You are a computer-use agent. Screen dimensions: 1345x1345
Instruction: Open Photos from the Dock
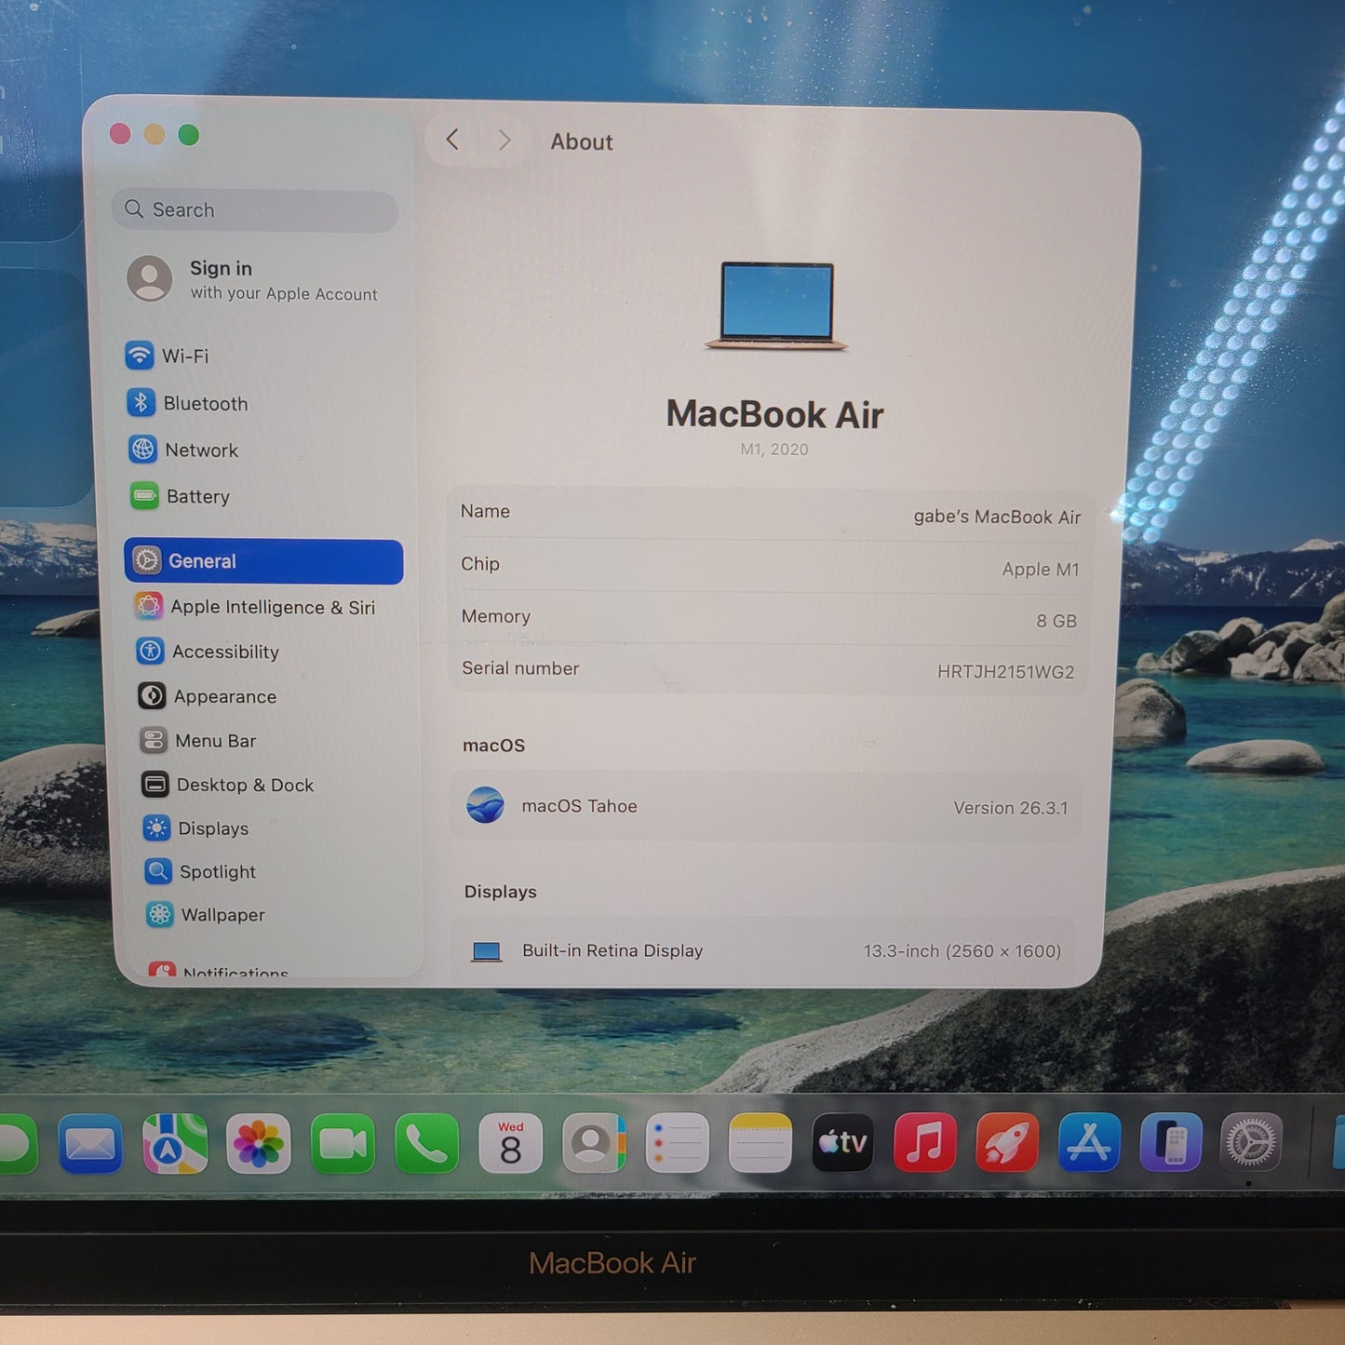click(x=259, y=1144)
